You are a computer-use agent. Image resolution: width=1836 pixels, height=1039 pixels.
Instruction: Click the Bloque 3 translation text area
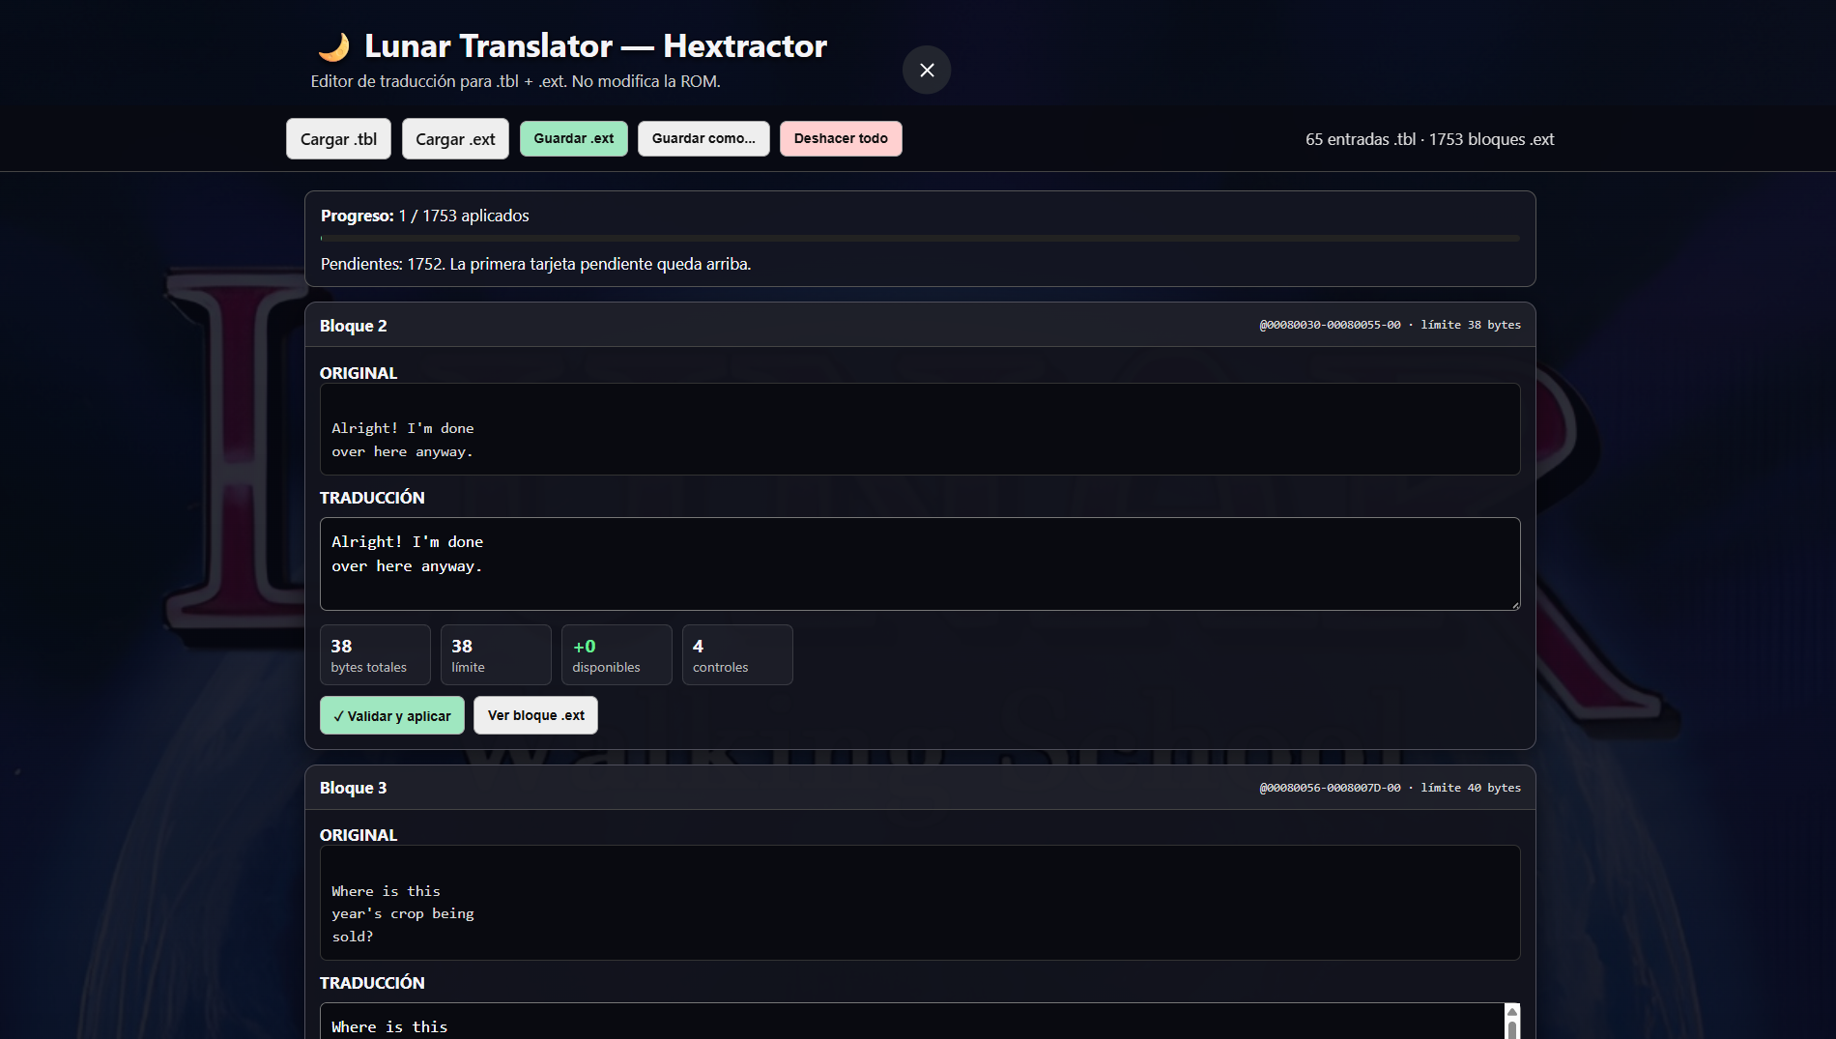[912, 1021]
